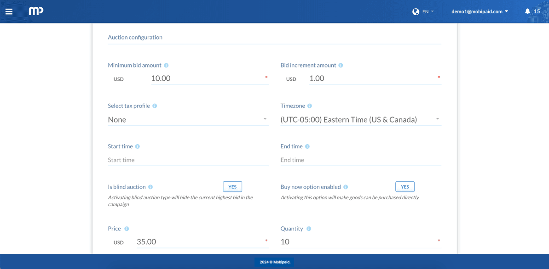Show info tooltip for Timezone

pos(310,106)
